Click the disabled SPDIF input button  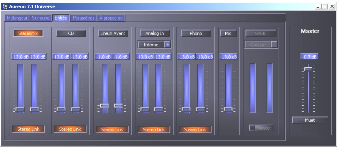(x=261, y=34)
